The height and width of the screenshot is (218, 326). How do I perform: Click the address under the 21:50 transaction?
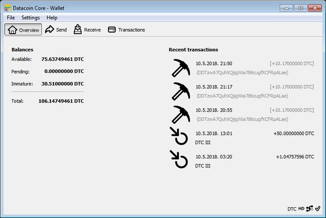pos(242,73)
